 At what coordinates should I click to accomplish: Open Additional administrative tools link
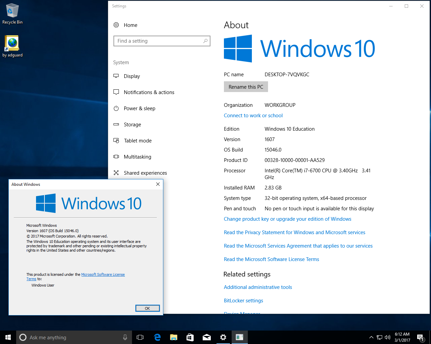[258, 287]
